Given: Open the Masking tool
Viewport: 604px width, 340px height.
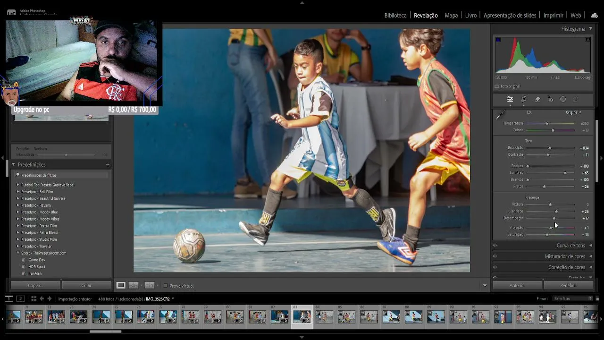Looking at the screenshot, I should point(563,100).
